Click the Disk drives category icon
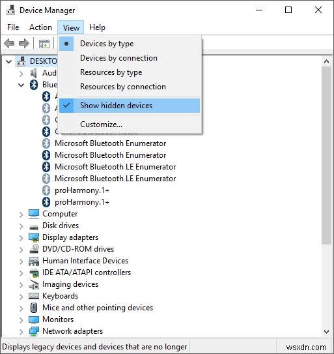Screen dimensions: 334x354 34,227
